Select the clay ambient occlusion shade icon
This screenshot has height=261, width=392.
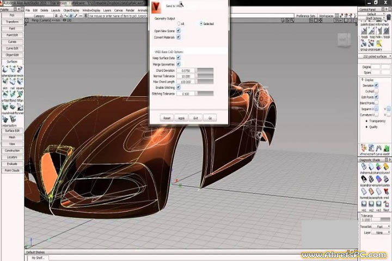pos(371,191)
